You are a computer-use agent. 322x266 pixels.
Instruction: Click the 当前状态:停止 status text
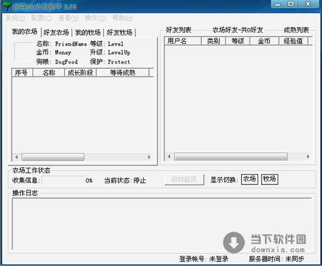(125, 180)
